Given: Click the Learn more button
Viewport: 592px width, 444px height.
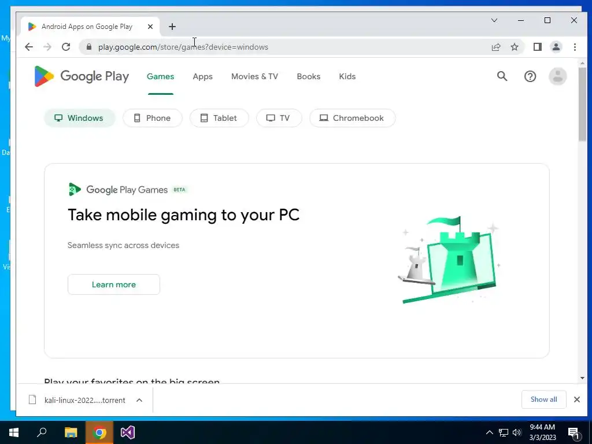Looking at the screenshot, I should click(x=114, y=284).
